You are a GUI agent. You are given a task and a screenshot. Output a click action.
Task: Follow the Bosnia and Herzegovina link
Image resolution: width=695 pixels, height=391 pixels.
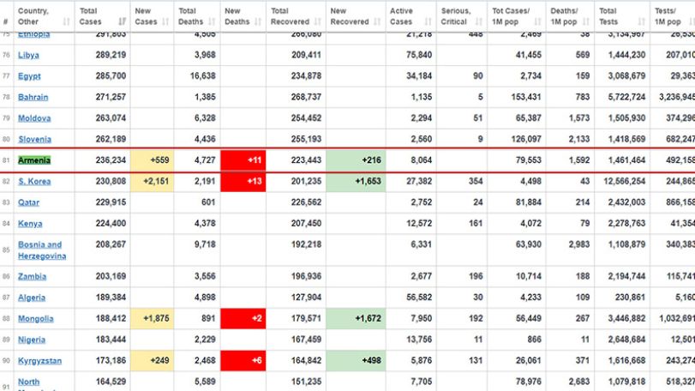tap(42, 250)
